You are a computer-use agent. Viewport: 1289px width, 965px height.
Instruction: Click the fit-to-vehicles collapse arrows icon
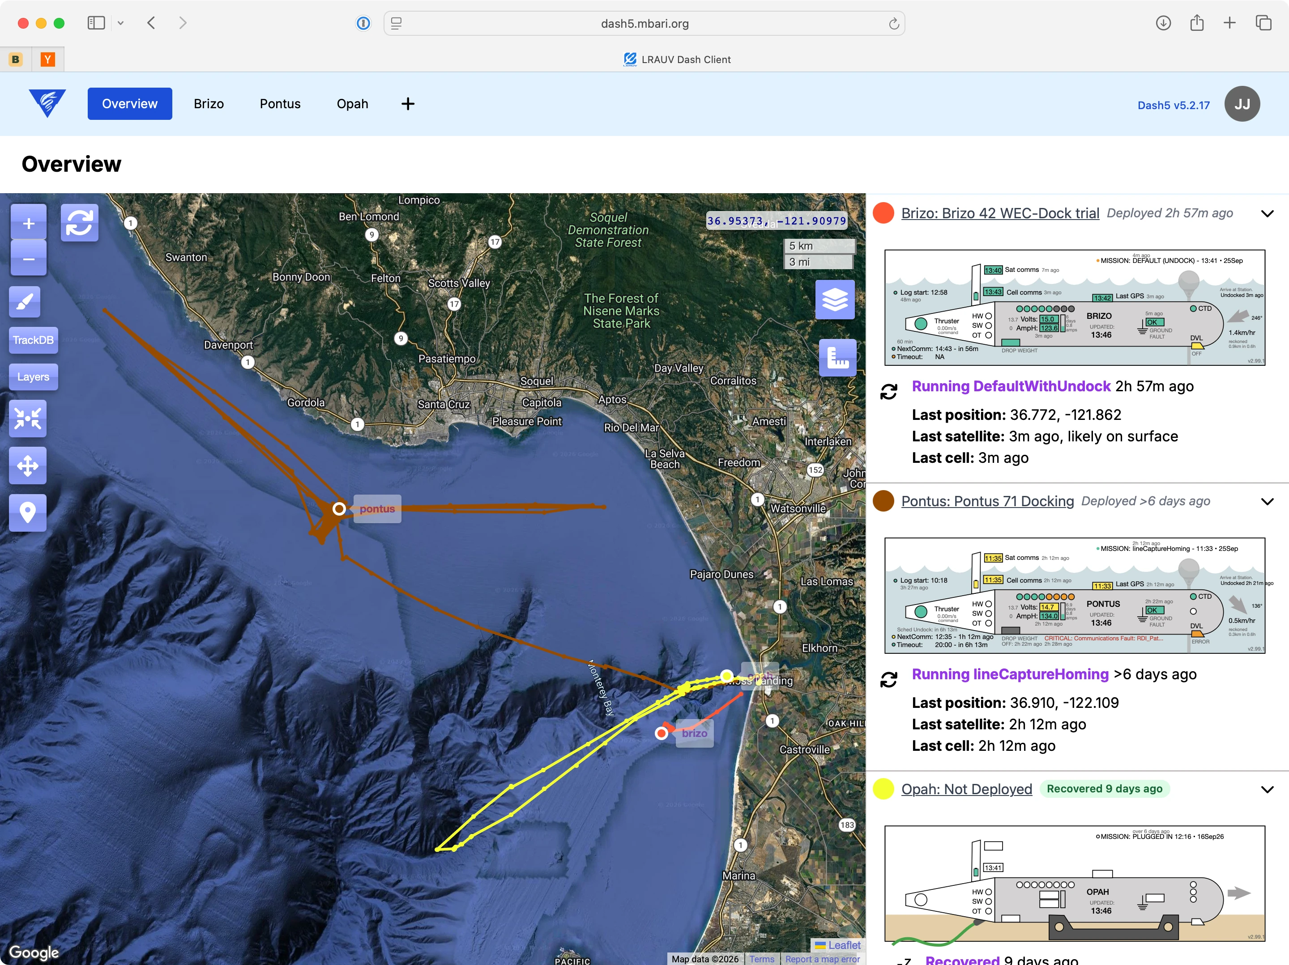tap(27, 418)
